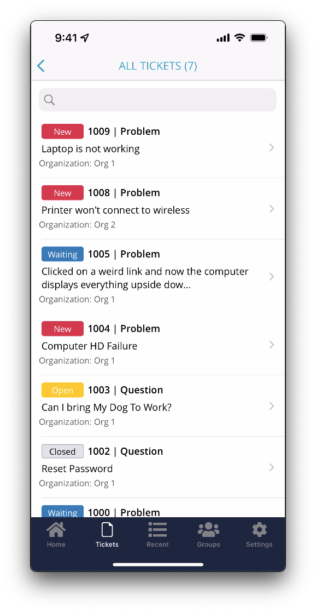Tap the battery level indicator
This screenshot has height=612, width=316.
pos(258,37)
